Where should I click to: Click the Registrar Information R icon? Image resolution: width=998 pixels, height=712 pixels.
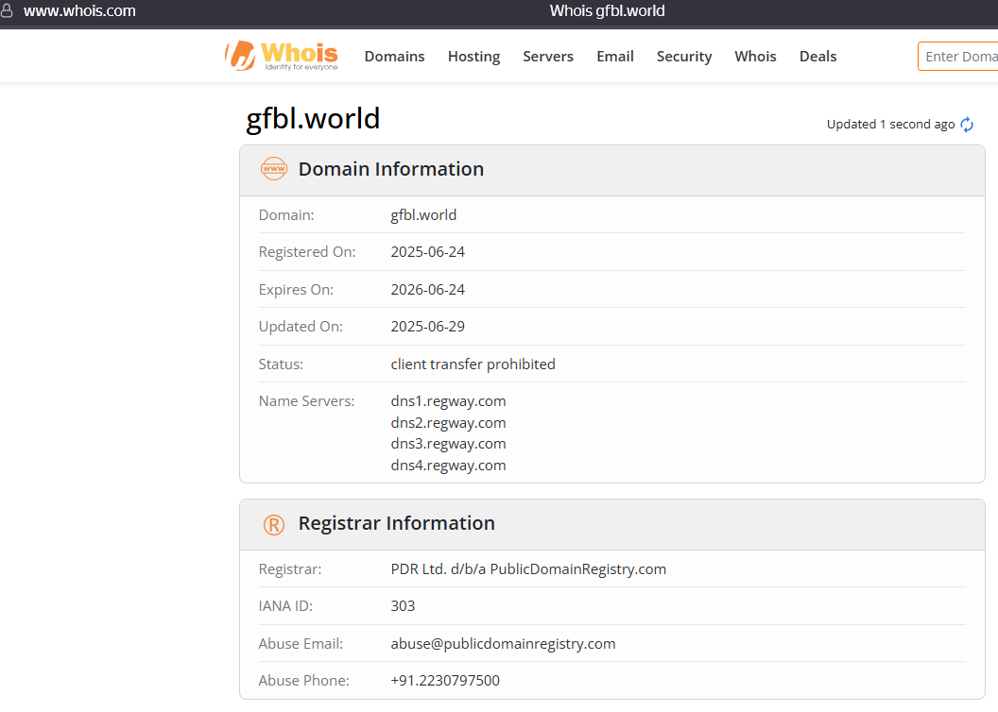pyautogui.click(x=274, y=524)
